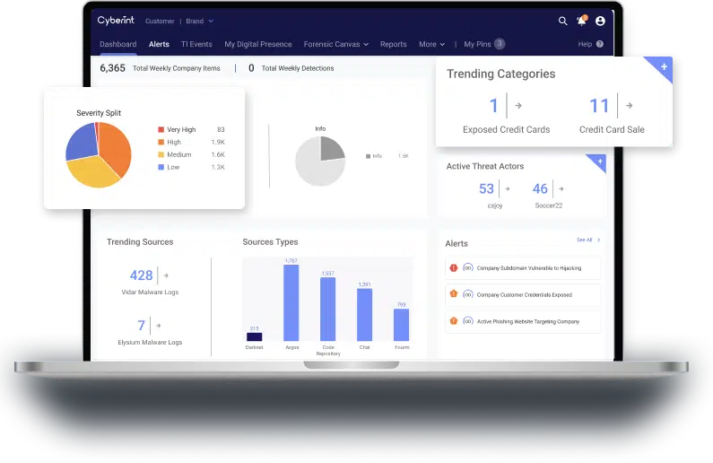The image size is (713, 463).
Task: Open the user profile avatar icon
Action: (x=600, y=21)
